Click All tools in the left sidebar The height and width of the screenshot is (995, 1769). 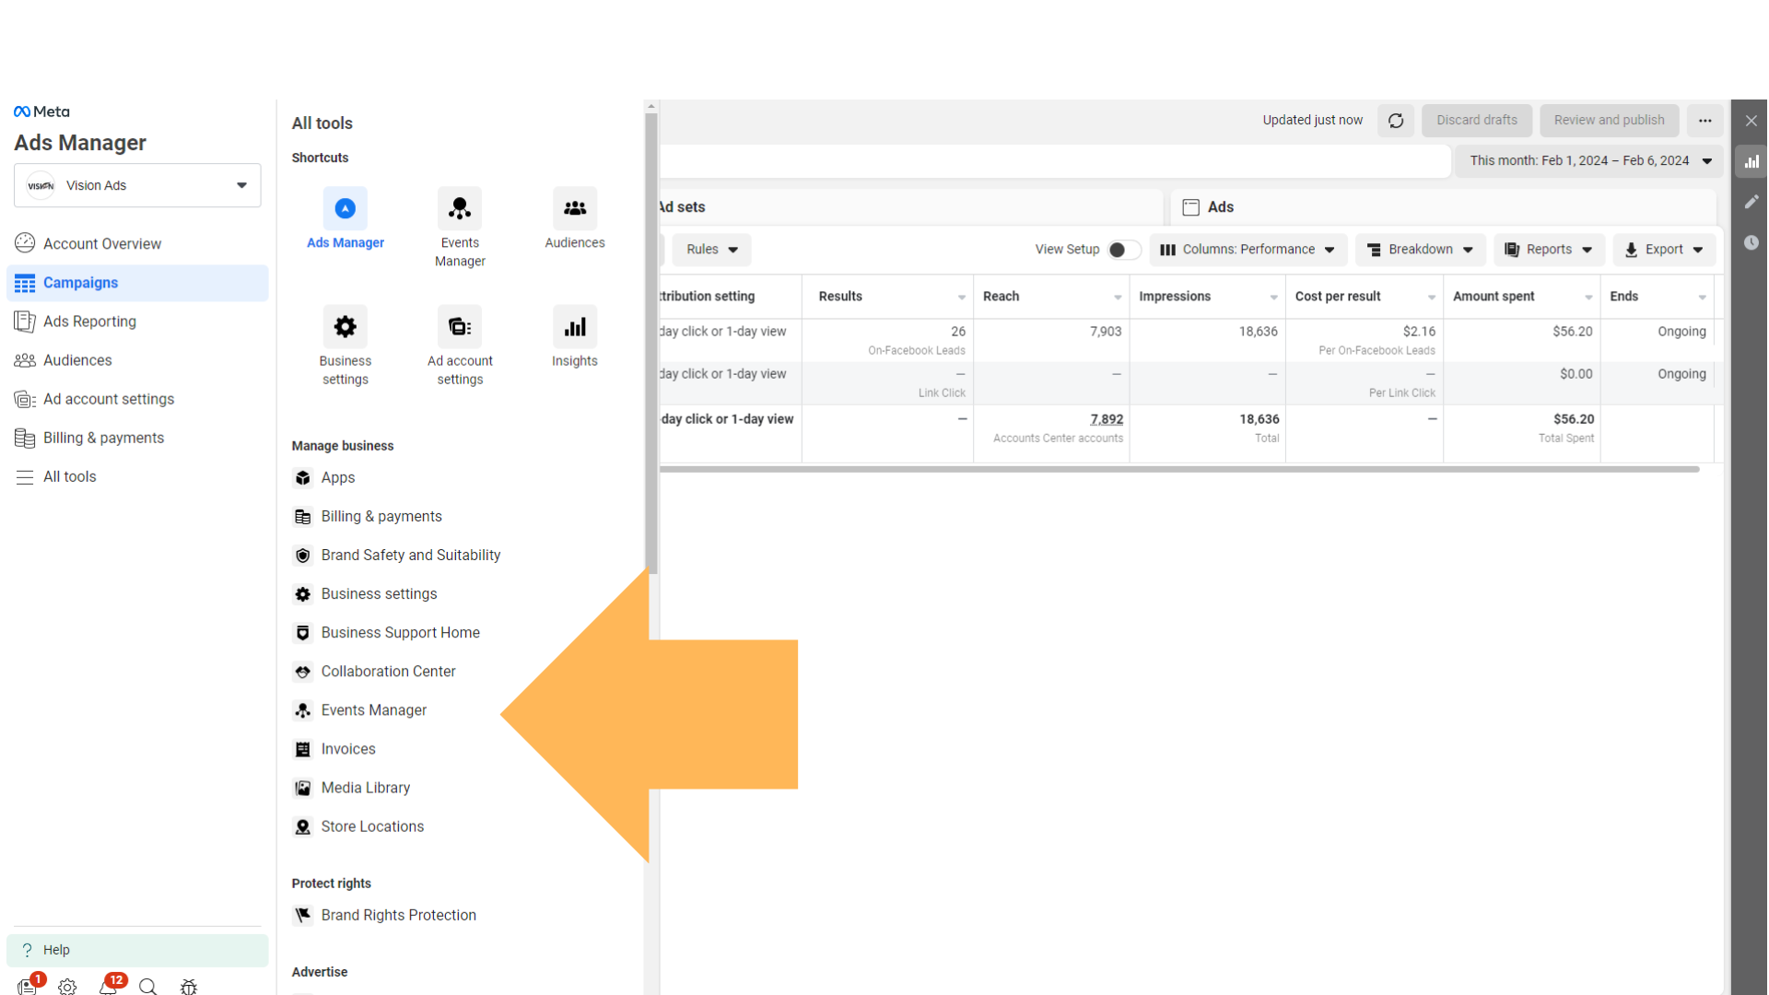pos(137,476)
